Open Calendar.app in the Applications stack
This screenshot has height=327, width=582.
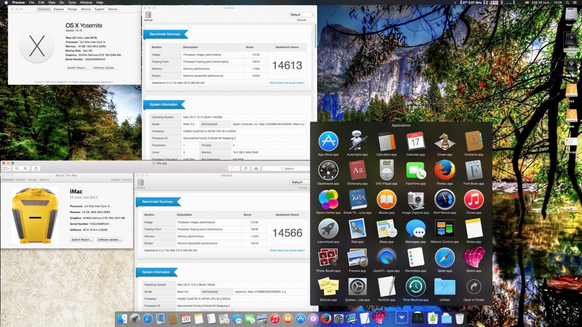click(x=416, y=141)
